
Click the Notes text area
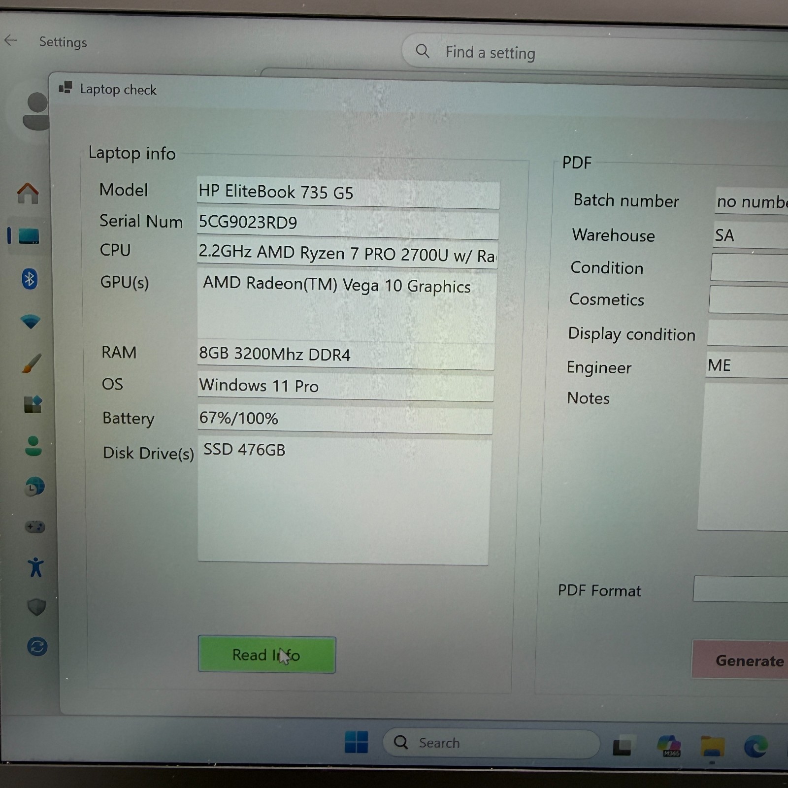click(x=743, y=458)
